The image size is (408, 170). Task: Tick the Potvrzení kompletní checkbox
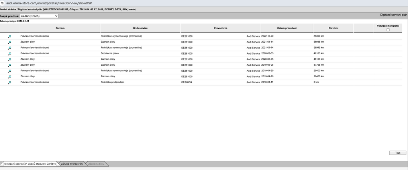click(x=388, y=29)
